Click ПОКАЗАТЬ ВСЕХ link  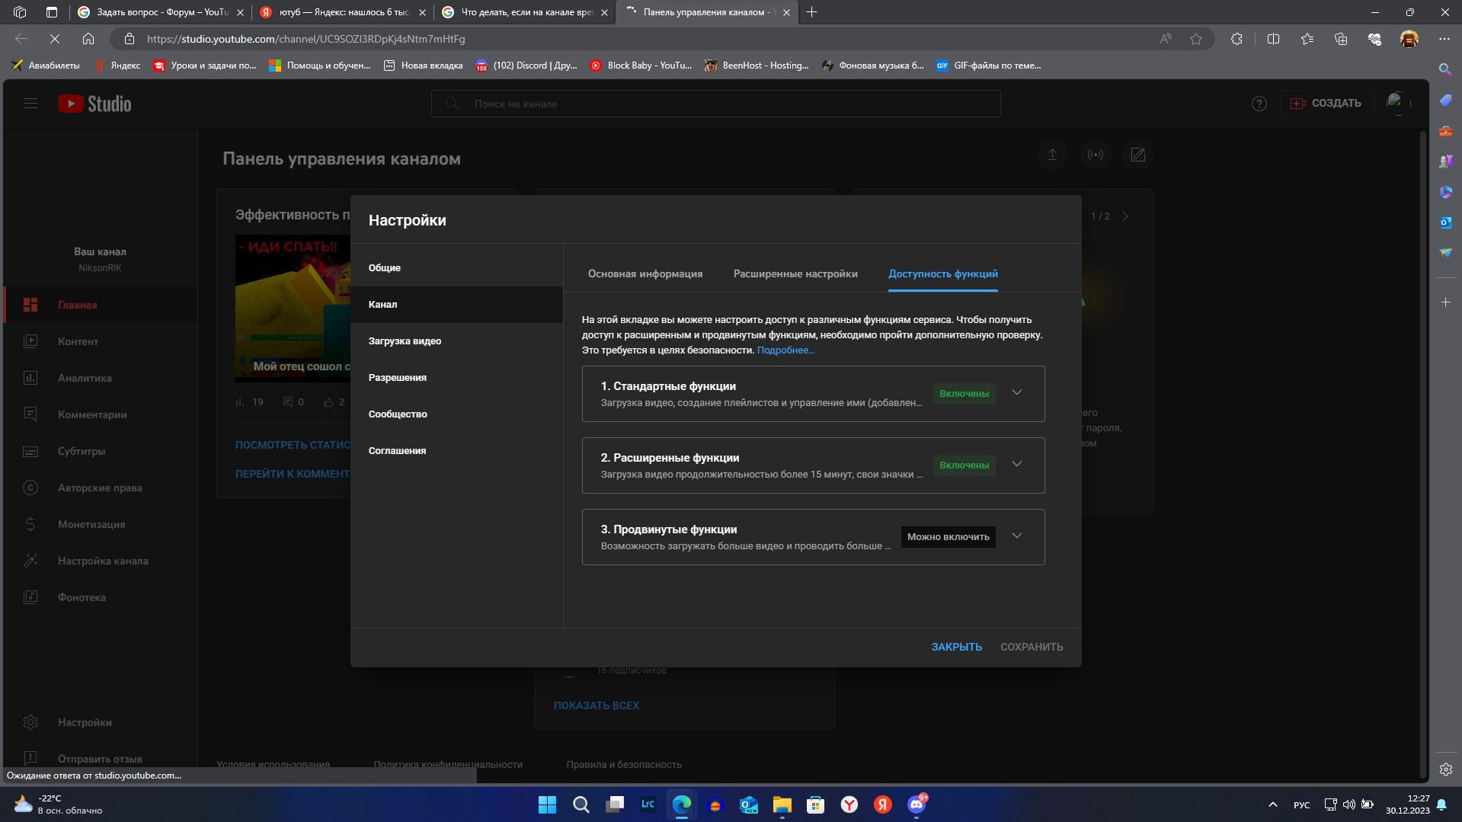tap(596, 705)
